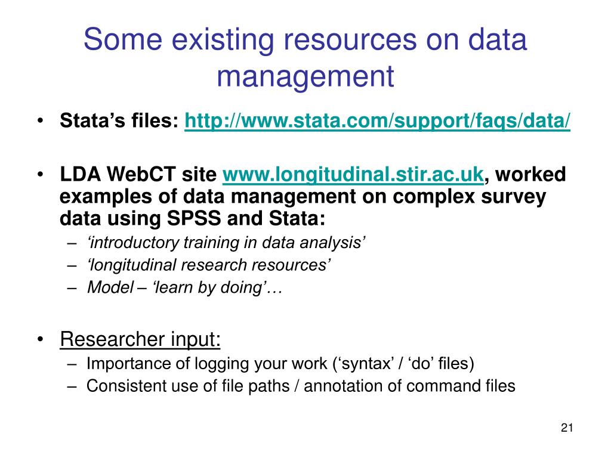611x458 pixels.
Task: Click 'introductory training in data analysis' item
Action: [226, 243]
